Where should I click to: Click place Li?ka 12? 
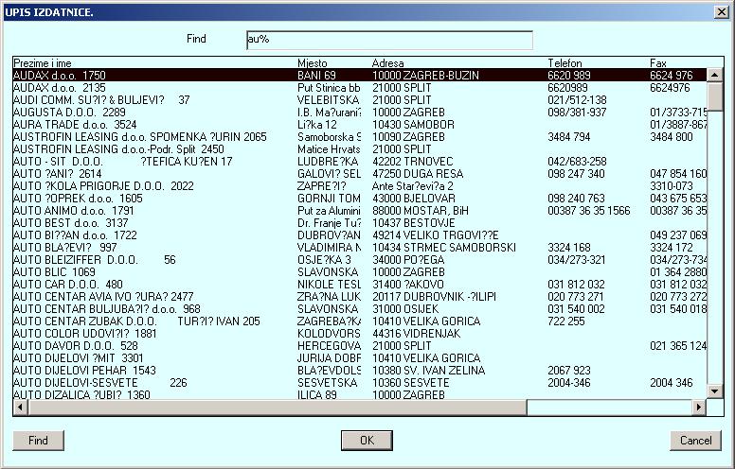pos(317,125)
